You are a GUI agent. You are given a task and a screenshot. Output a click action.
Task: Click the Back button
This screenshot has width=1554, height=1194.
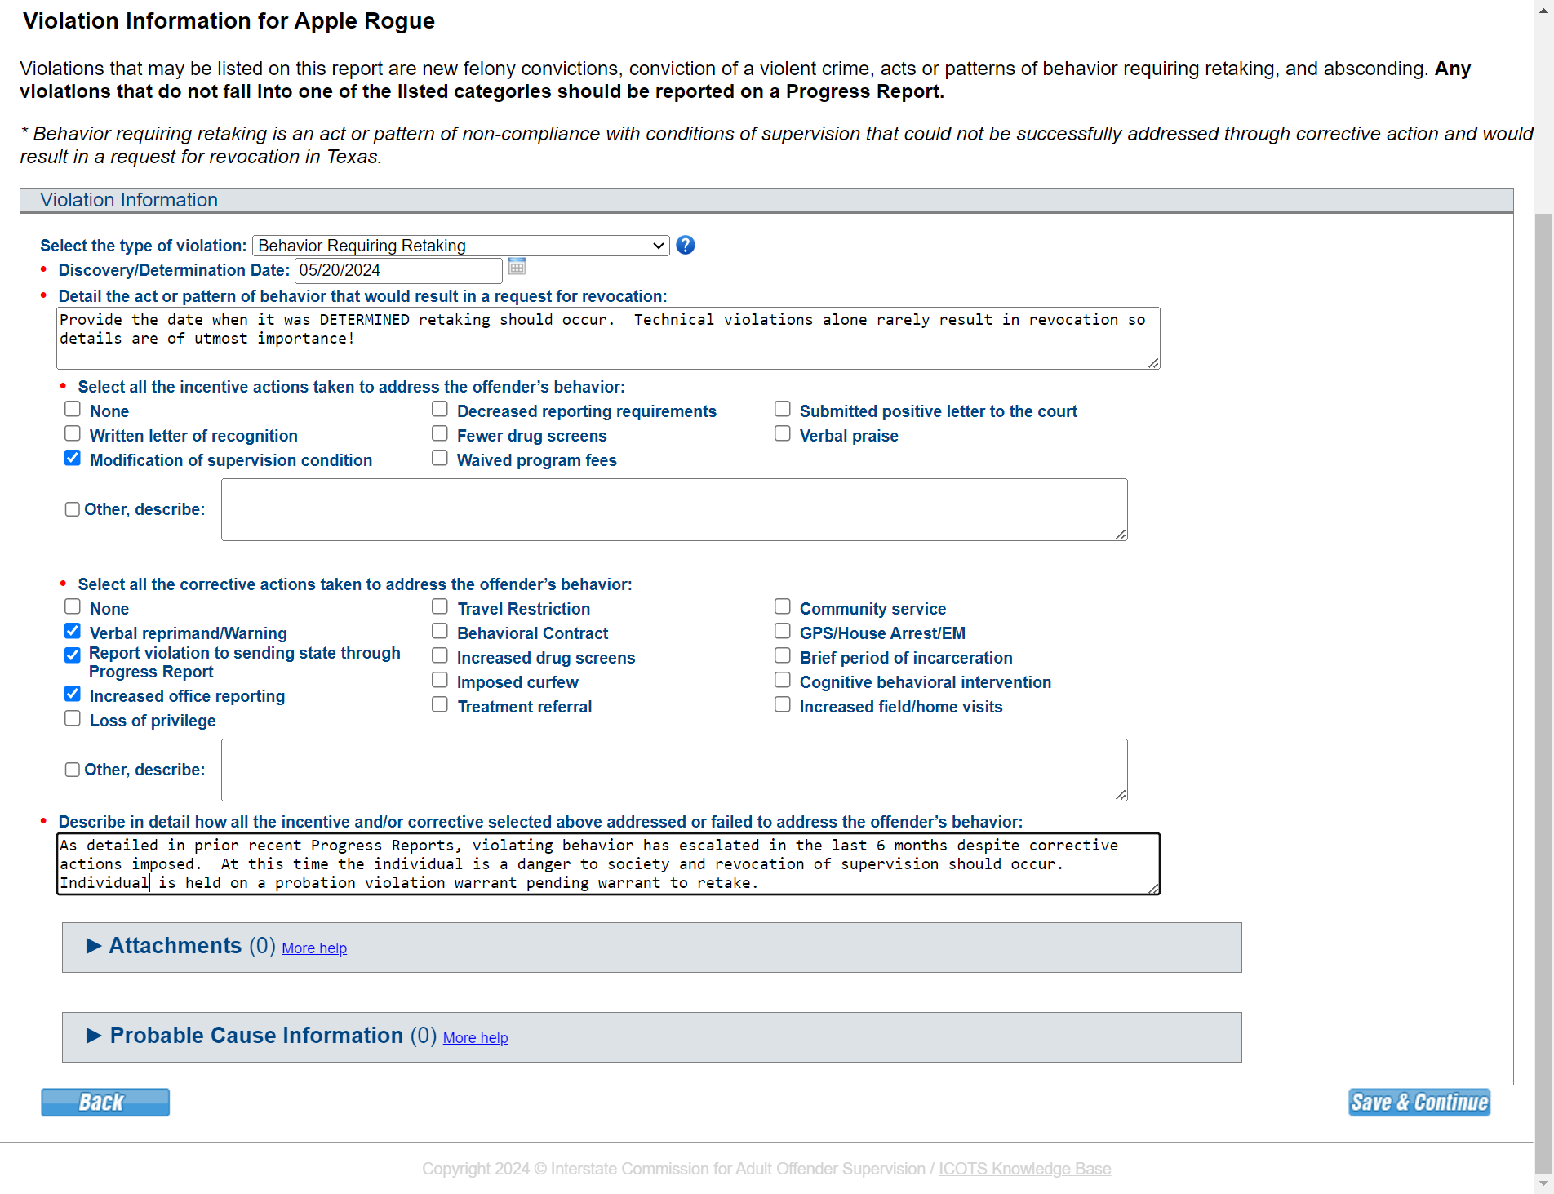tap(105, 1102)
